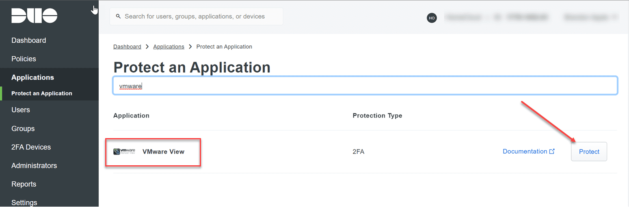
Task: Click the HO account avatar icon
Action: 432,18
